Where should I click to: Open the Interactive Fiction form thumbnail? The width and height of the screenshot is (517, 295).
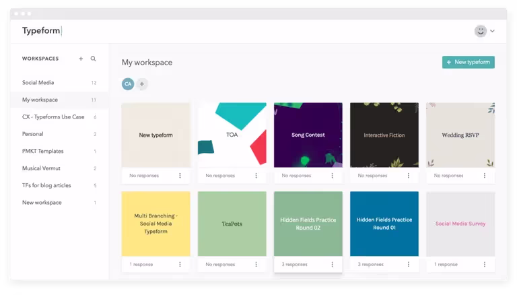coord(384,135)
